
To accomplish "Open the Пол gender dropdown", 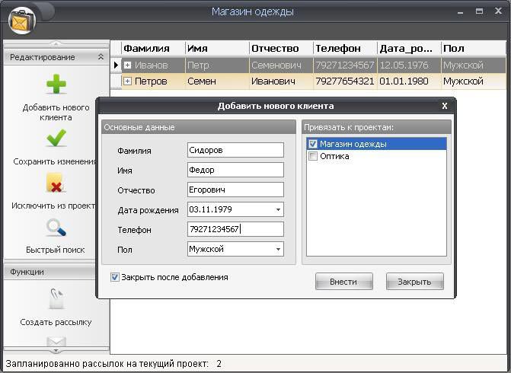I will coord(278,249).
